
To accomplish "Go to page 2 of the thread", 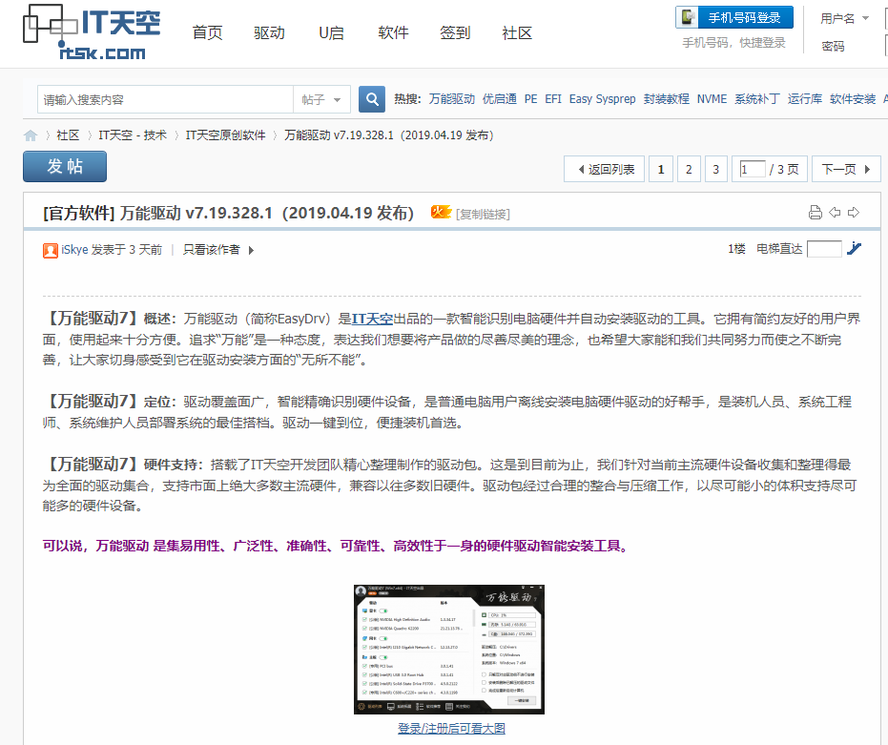I will [689, 170].
